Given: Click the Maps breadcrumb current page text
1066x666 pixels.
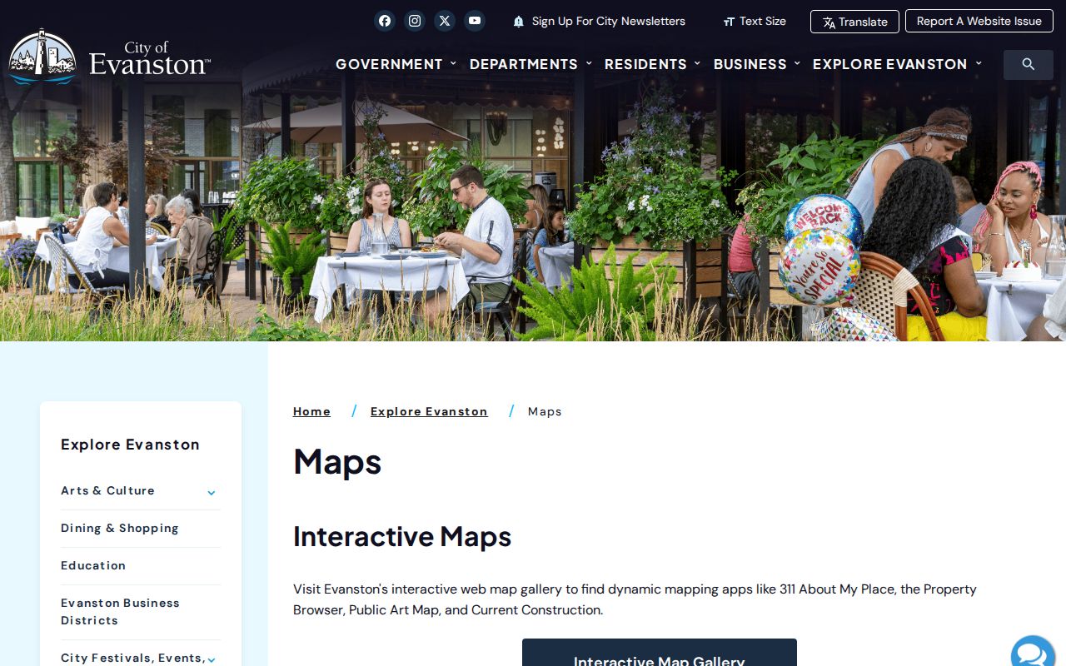Looking at the screenshot, I should click(545, 411).
